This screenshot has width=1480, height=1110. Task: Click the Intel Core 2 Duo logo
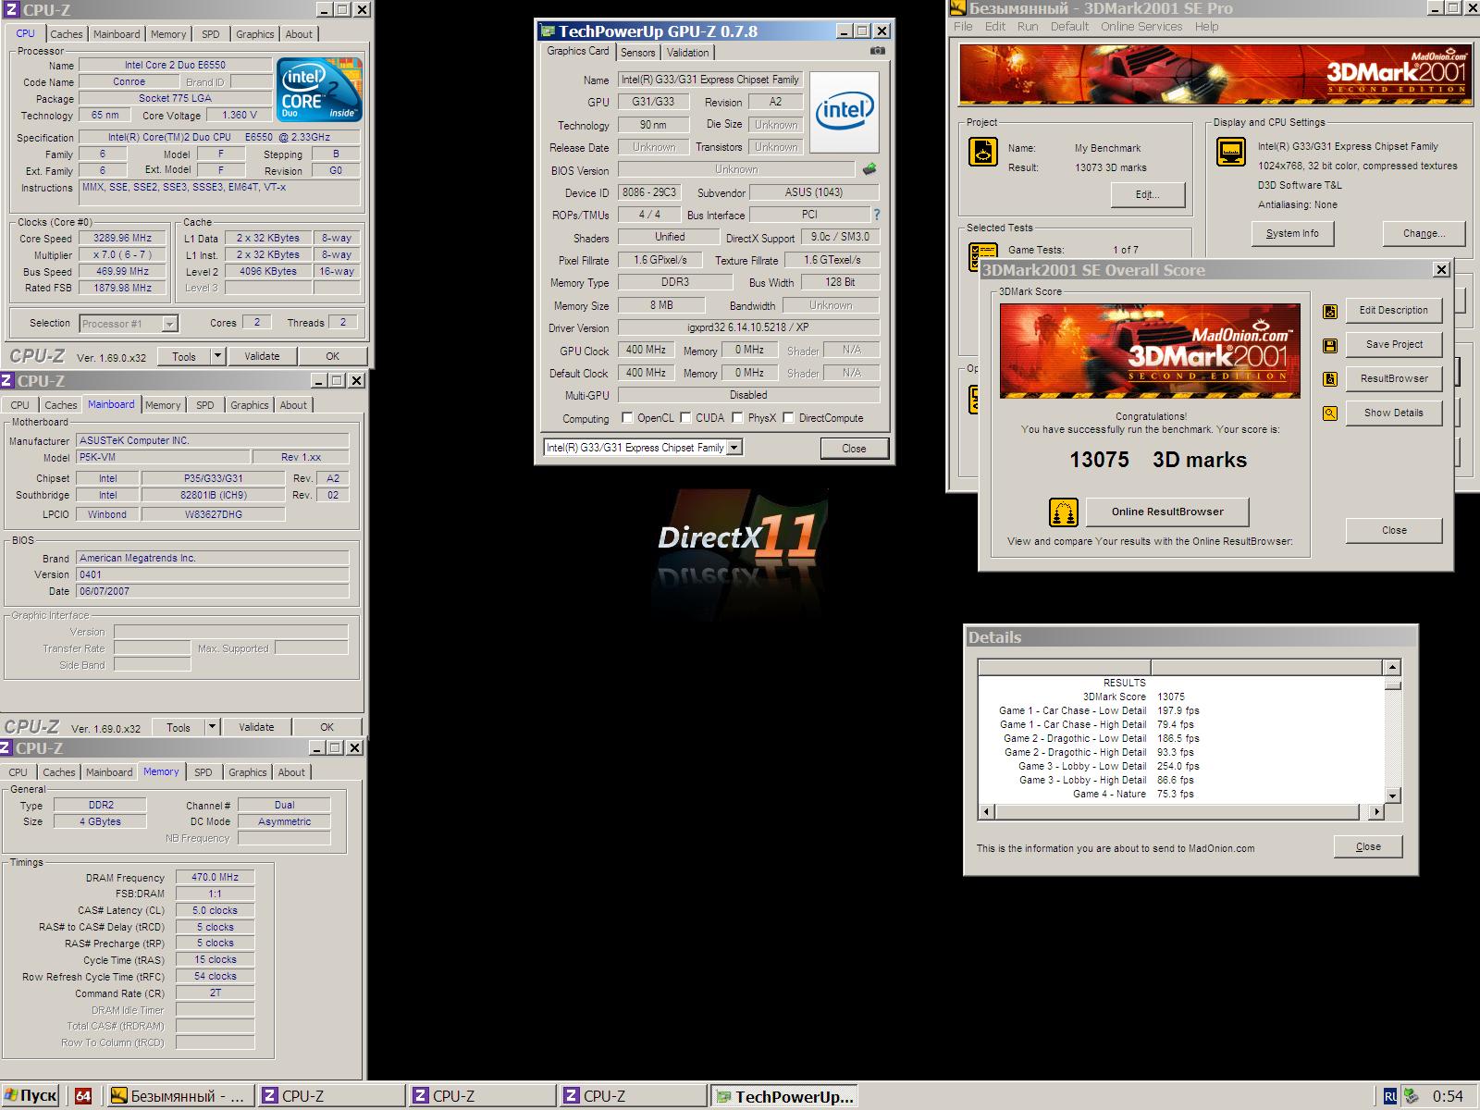[319, 90]
